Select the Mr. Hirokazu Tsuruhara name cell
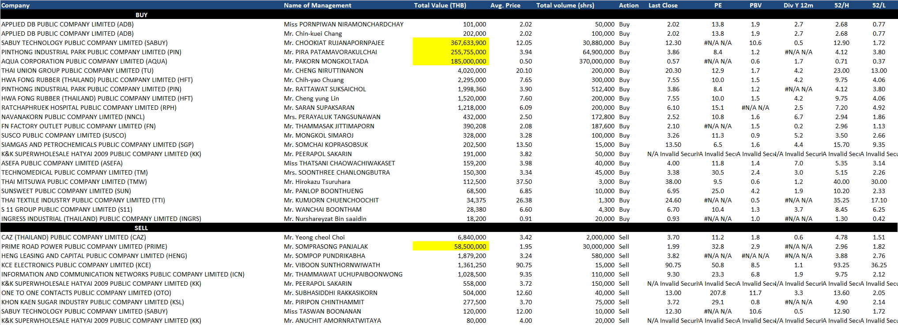The width and height of the screenshot is (898, 325). pyautogui.click(x=317, y=182)
